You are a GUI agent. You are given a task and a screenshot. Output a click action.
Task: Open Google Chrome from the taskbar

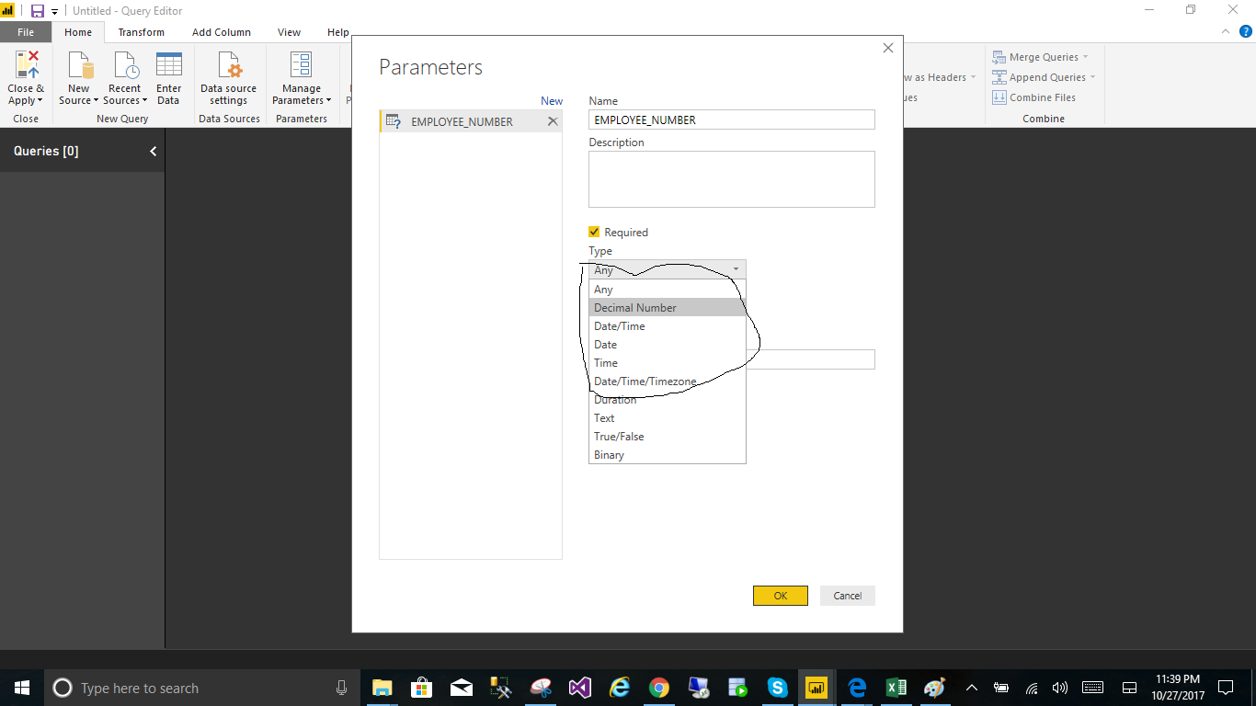pos(658,688)
